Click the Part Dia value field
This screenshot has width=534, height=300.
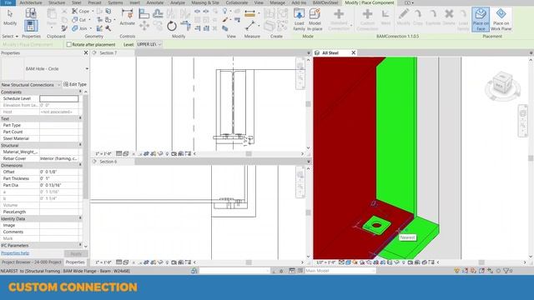pyautogui.click(x=59, y=185)
